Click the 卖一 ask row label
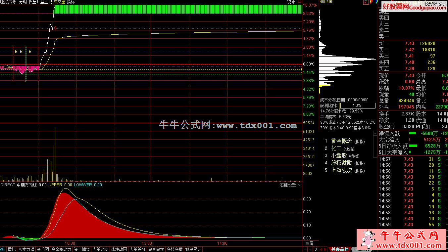The width and height of the screenshot is (448, 252). tap(384, 36)
